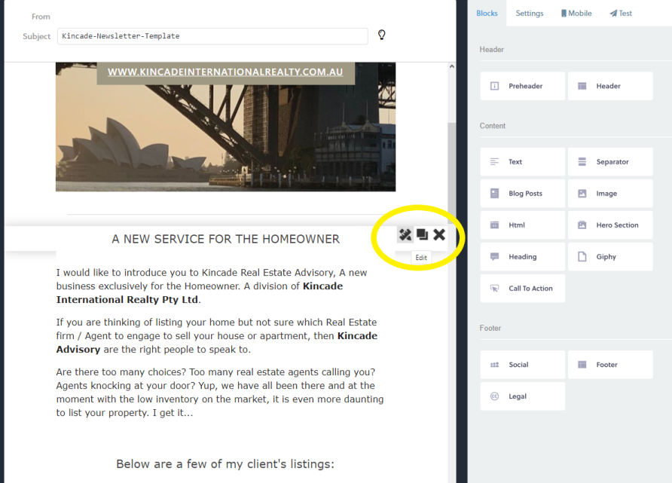Image resolution: width=672 pixels, height=483 pixels.
Task: Delete the heading block with X icon
Action: [x=439, y=234]
